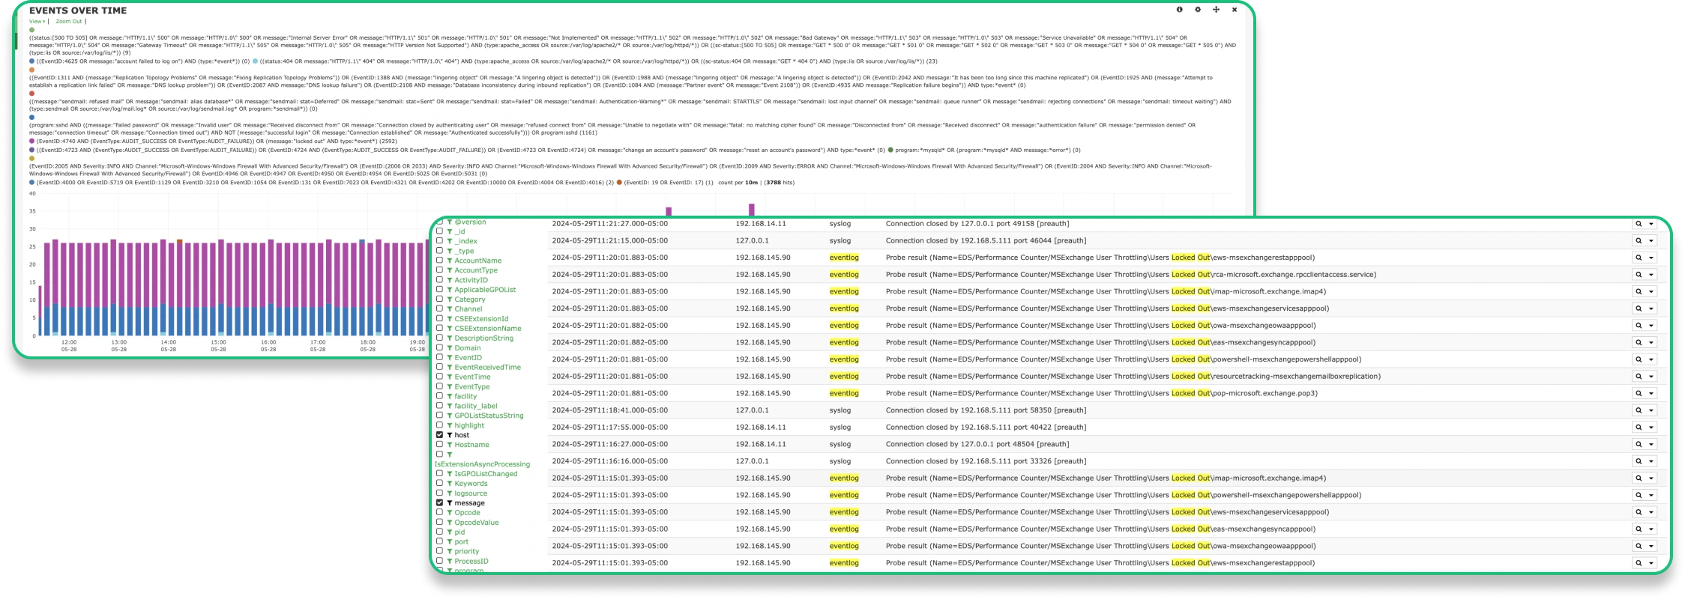Viewport: 1685px width, 599px height.
Task: Click the GPOListStatusString field name
Action: 489,416
